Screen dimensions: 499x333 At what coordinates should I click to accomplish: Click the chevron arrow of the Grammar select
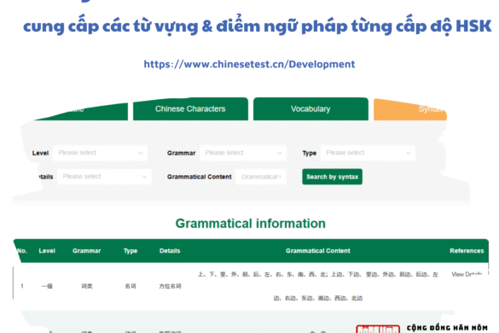pos(279,154)
